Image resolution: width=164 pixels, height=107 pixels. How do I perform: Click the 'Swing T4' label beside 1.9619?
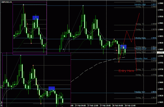pos(140,98)
